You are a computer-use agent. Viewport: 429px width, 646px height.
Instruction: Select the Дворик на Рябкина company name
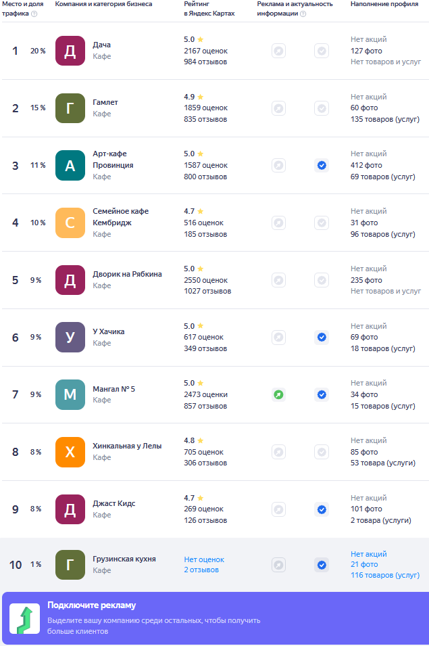point(127,274)
